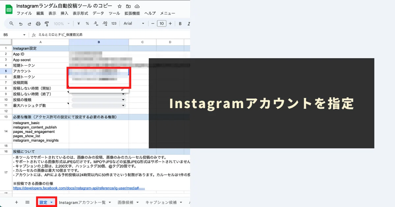Format as currency with the ¥ button
The image size is (395, 207).
[x=79, y=24]
